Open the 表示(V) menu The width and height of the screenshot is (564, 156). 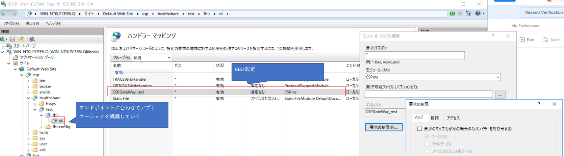point(32,23)
